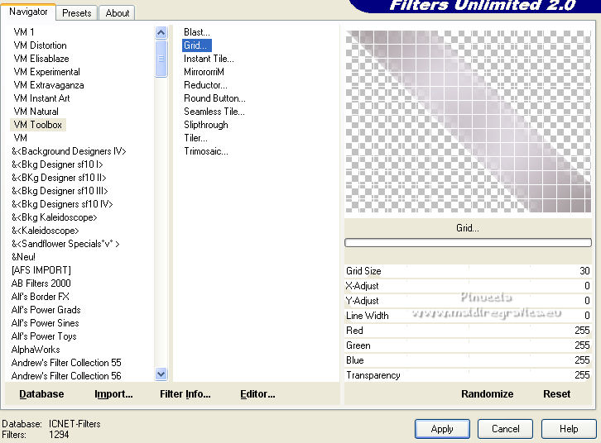601x443 pixels.
Task: Click Import... button
Action: pyautogui.click(x=113, y=394)
